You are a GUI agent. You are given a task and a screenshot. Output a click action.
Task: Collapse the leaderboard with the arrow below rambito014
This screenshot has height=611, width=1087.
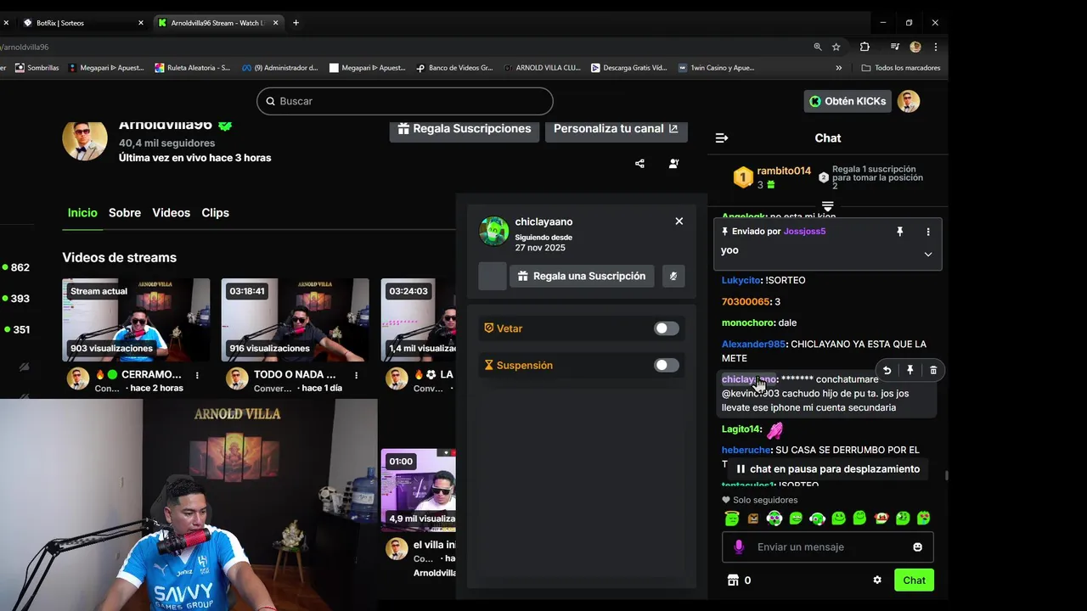(827, 206)
